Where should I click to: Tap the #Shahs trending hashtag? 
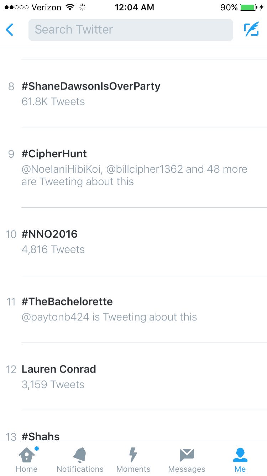(x=41, y=436)
